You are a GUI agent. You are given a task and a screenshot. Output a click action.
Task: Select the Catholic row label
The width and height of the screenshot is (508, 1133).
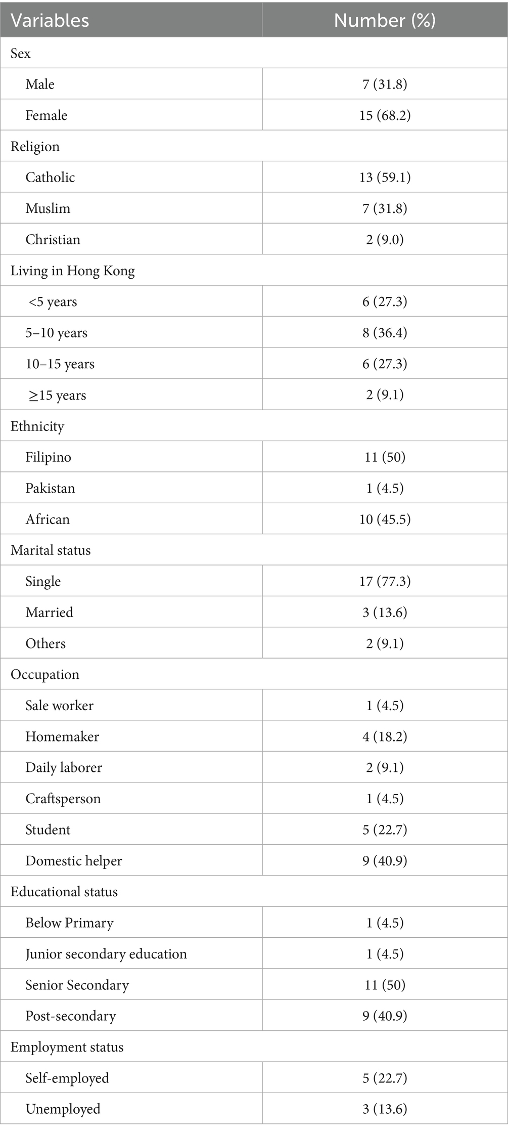50,177
